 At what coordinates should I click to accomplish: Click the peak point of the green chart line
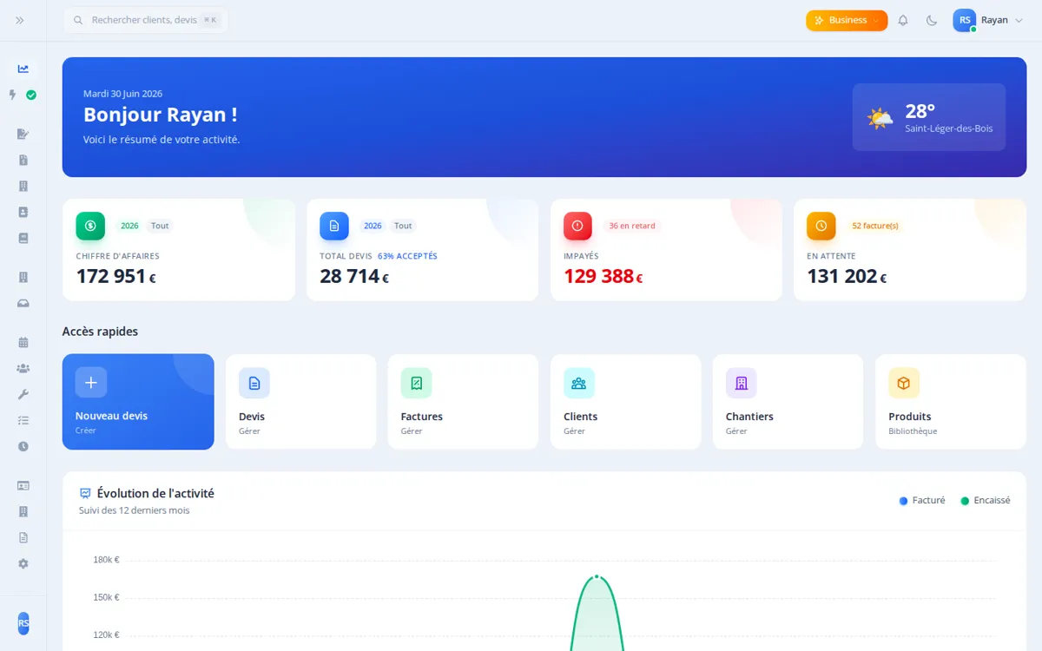597,576
